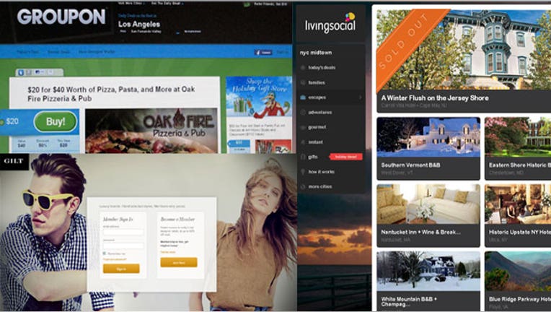Viewport: 551px width, 312px height.
Task: Open the Winter Flush Jersey Shore deal image
Action: (x=464, y=50)
